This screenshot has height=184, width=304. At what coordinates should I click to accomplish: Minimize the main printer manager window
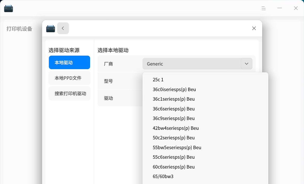coord(279,8)
